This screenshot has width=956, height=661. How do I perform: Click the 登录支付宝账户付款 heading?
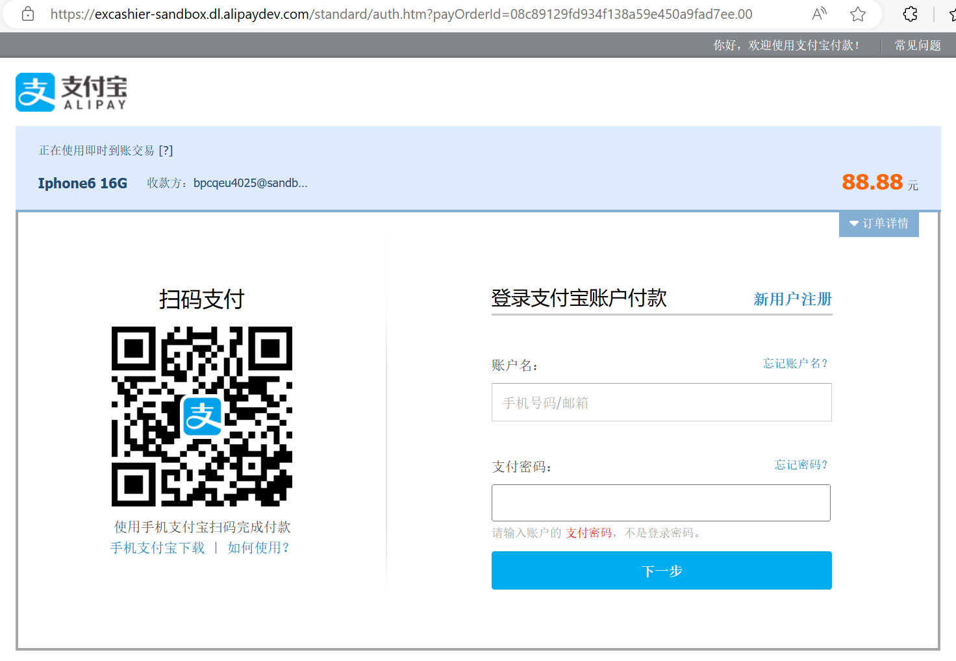pos(579,298)
